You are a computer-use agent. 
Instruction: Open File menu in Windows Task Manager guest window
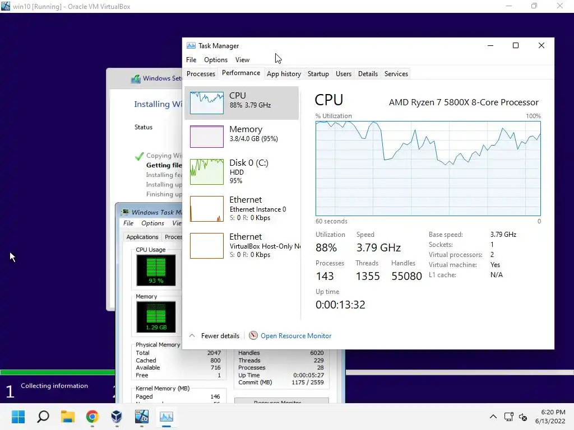[128, 223]
